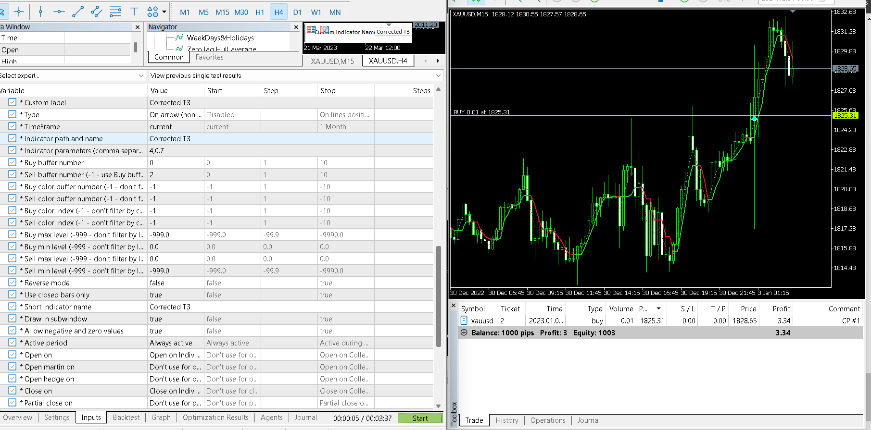Switch chart to M1 timeframe
This screenshot has width=871, height=430.
point(185,12)
